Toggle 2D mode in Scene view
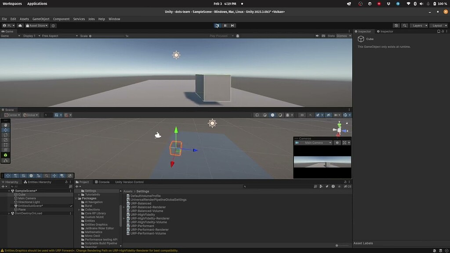The width and height of the screenshot is (450, 253). click(302, 115)
